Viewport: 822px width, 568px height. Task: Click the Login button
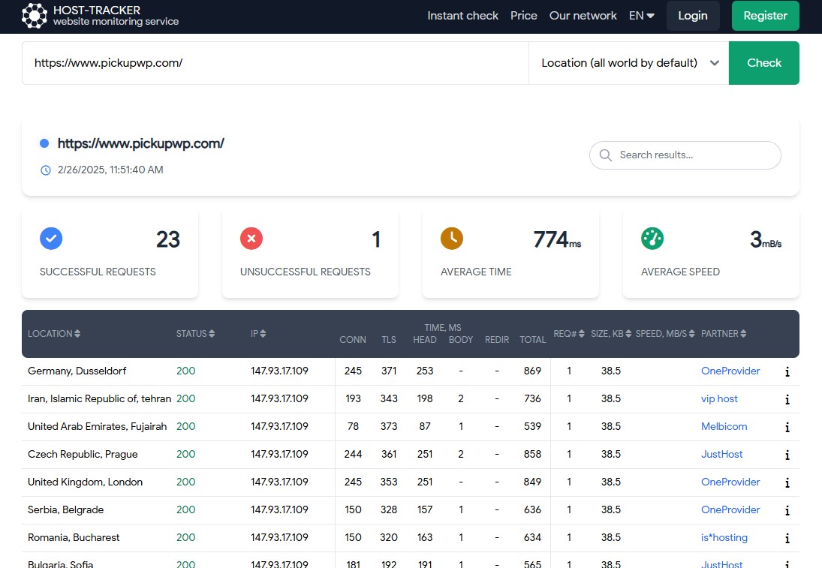(693, 16)
